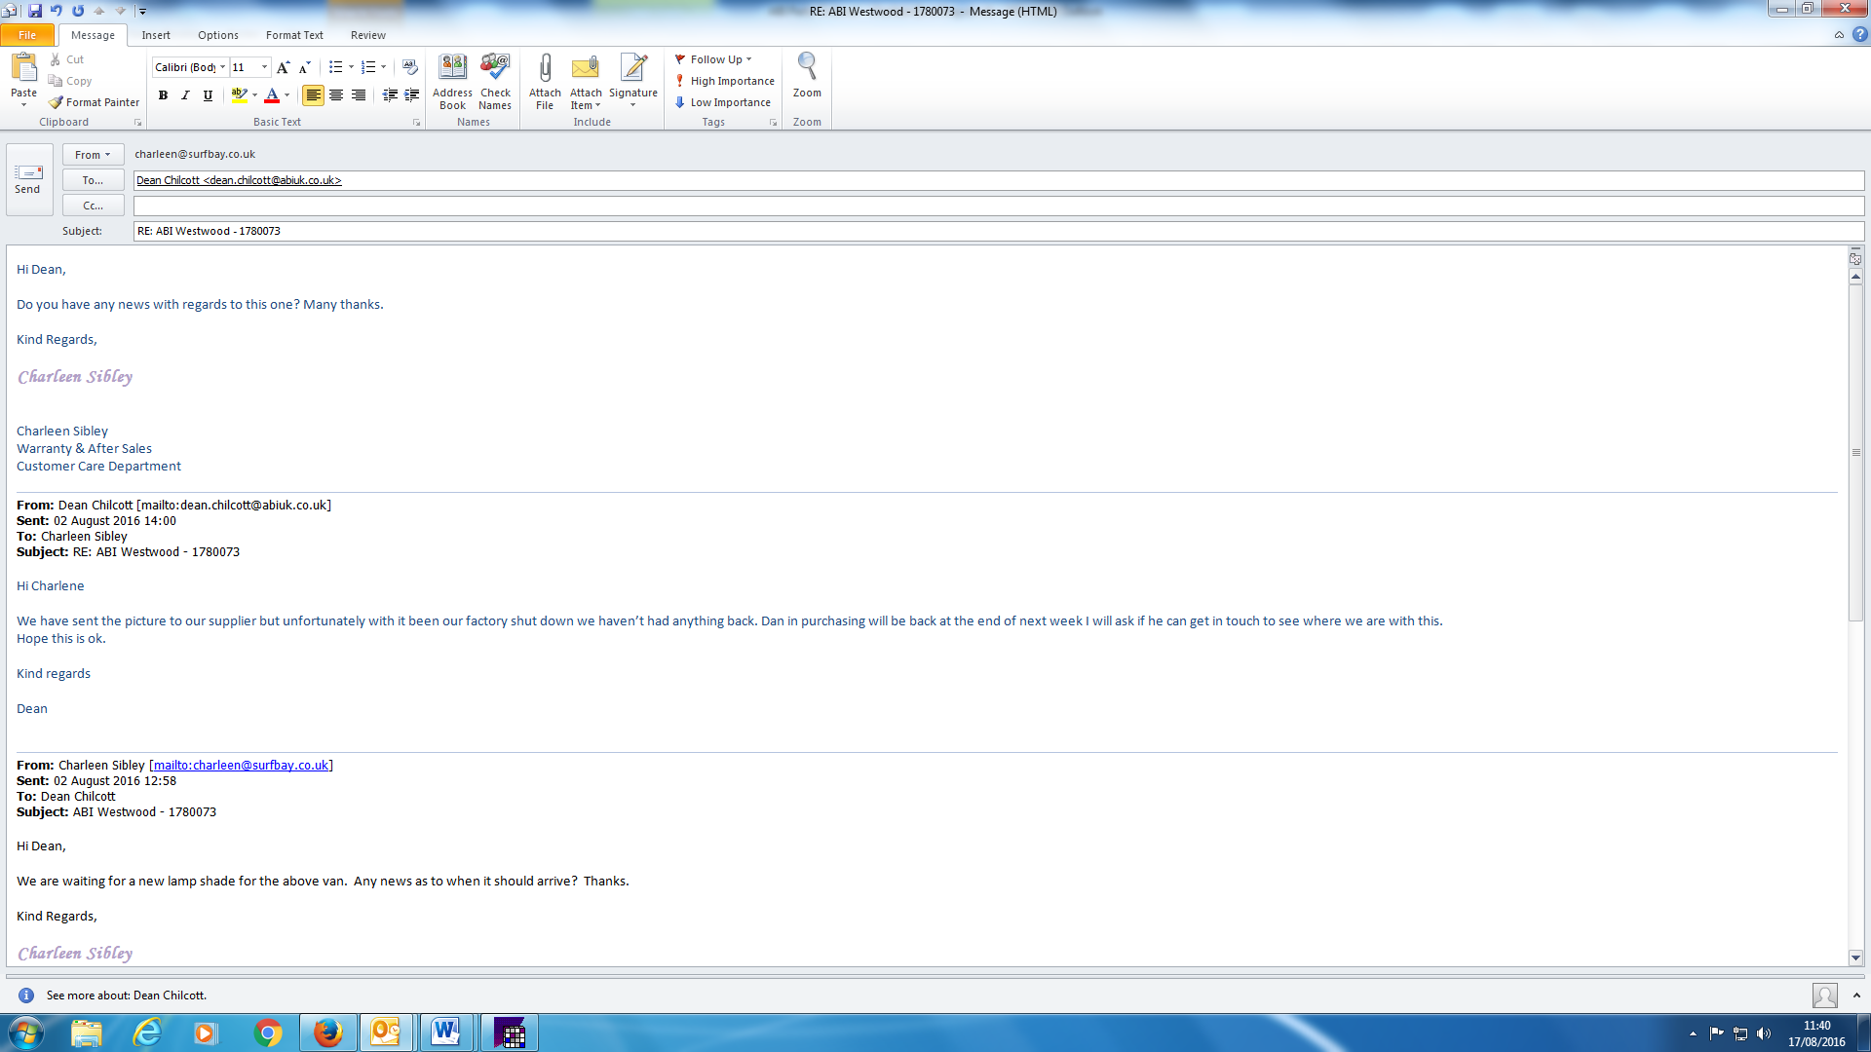
Task: Click the charleen@surfbay.co.uk mailto link
Action: click(x=241, y=765)
